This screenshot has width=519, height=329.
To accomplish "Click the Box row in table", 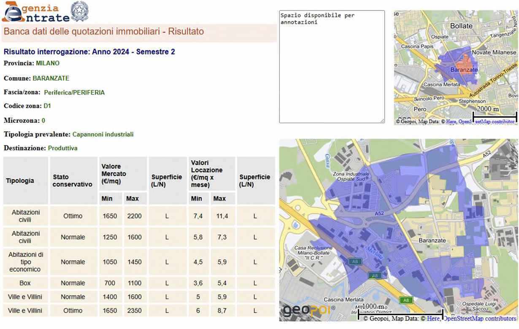I will (25, 283).
